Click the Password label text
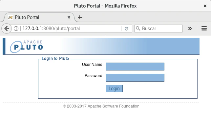211x119 pixels. coord(94,76)
